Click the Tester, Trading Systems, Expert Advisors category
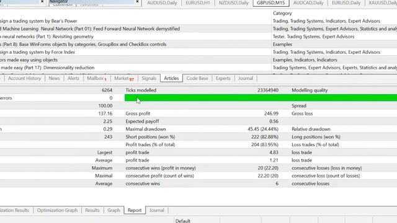The image size is (397, 223). pyautogui.click(x=313, y=37)
